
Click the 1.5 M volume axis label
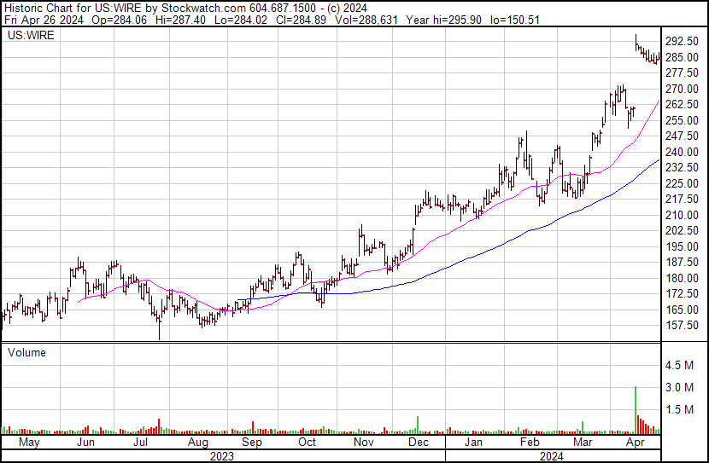click(679, 410)
